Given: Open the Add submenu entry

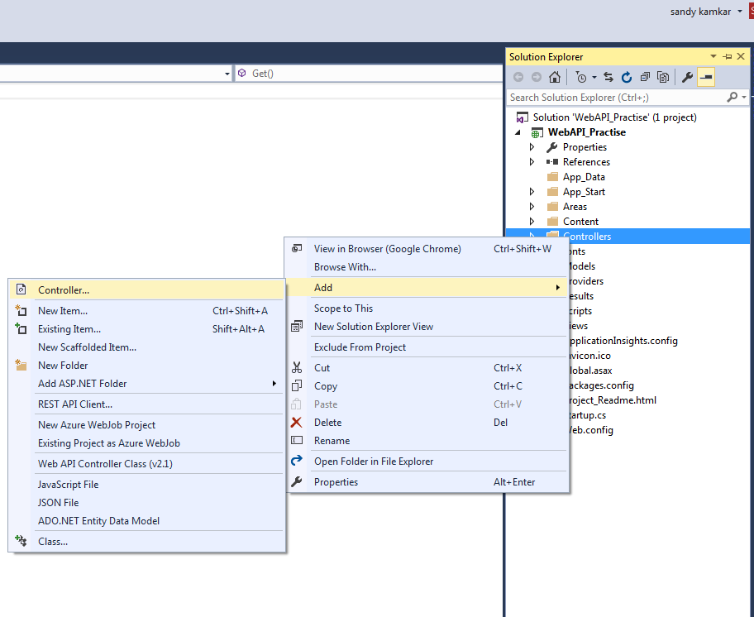Looking at the screenshot, I should [x=427, y=288].
